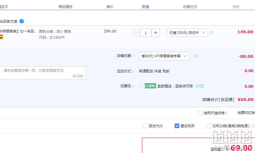This screenshot has width=255, height=153.
Task: Click the 商品属性 column header
Action: click(x=66, y=7)
